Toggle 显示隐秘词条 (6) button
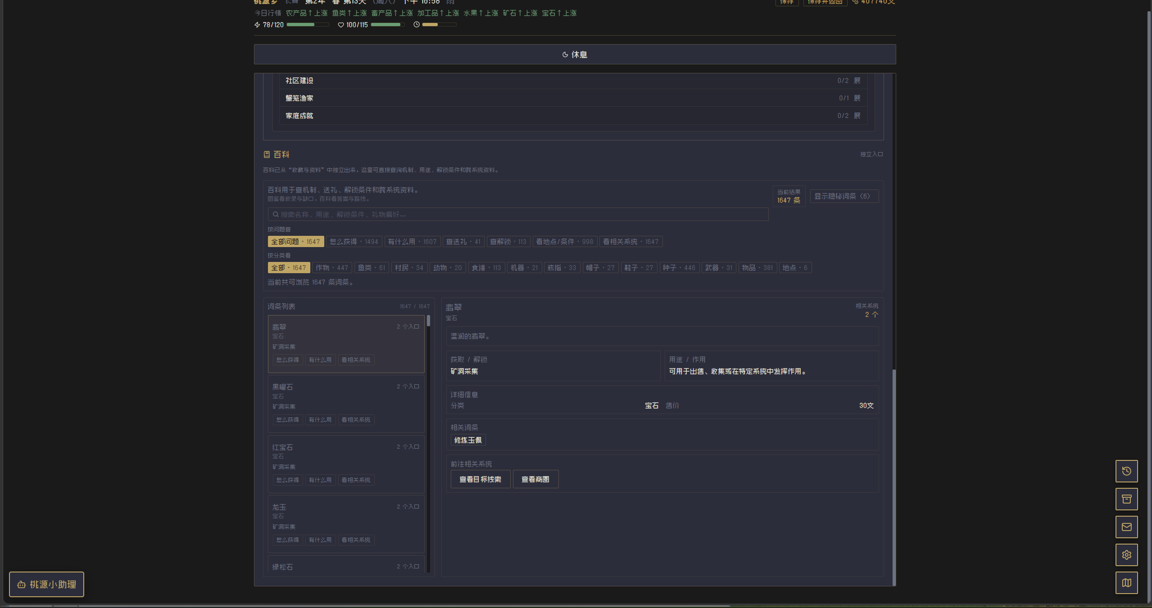Image resolution: width=1152 pixels, height=608 pixels. point(844,196)
